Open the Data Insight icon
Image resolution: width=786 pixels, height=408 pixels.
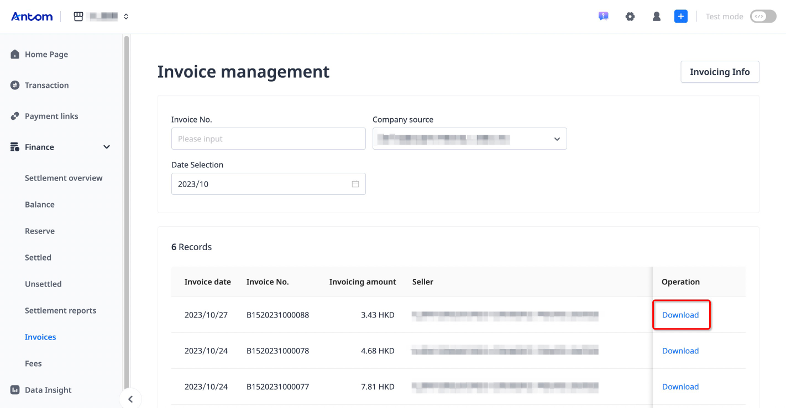(x=14, y=390)
